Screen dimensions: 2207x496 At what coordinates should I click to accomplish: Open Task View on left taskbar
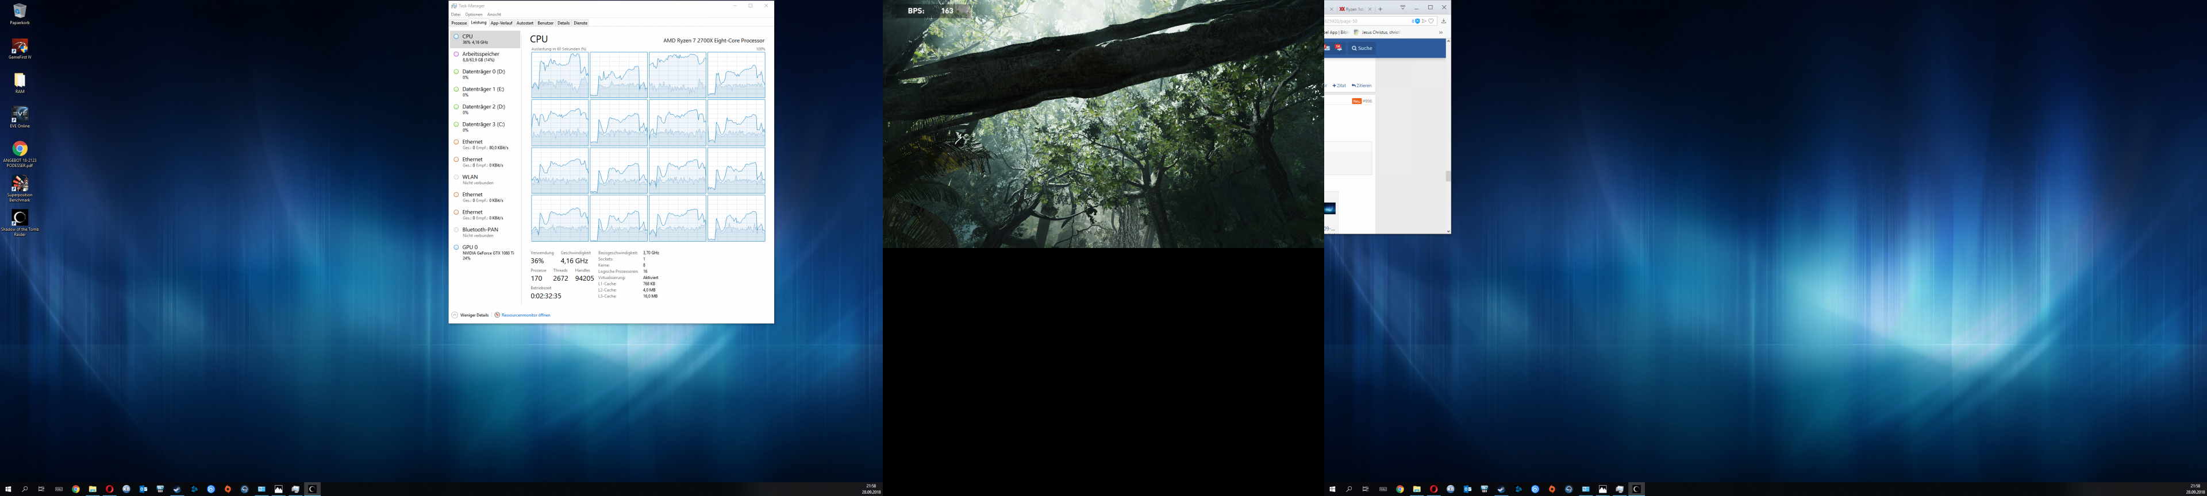coord(41,489)
